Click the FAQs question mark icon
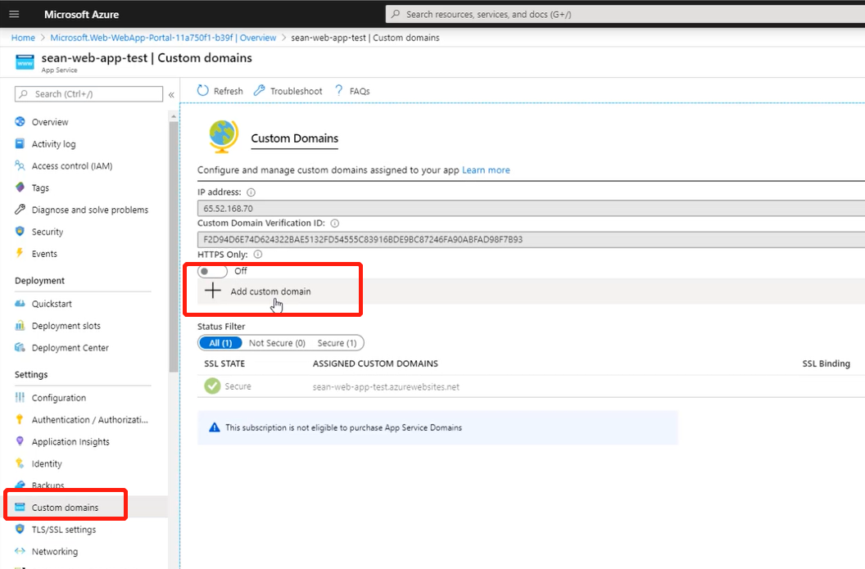Screen dimensions: 865x569 [339, 90]
